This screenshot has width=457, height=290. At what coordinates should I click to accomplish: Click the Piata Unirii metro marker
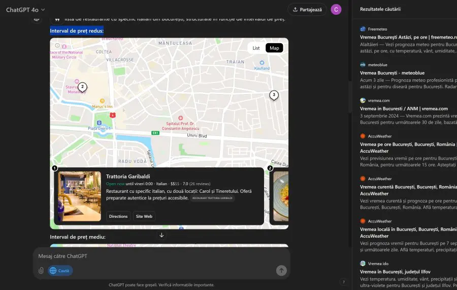click(x=99, y=123)
